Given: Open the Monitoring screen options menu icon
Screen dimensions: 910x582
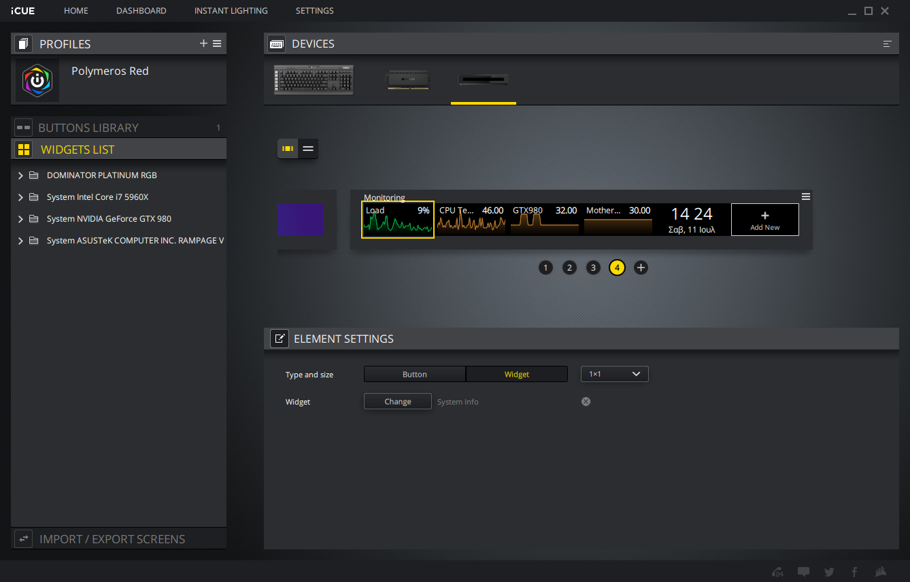Looking at the screenshot, I should click(x=806, y=196).
